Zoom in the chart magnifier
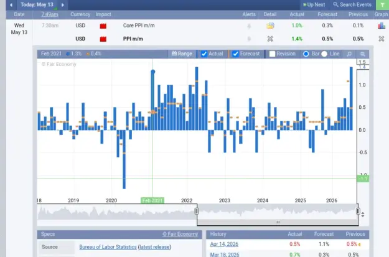Viewport: 389px width, 257px height. [349, 54]
